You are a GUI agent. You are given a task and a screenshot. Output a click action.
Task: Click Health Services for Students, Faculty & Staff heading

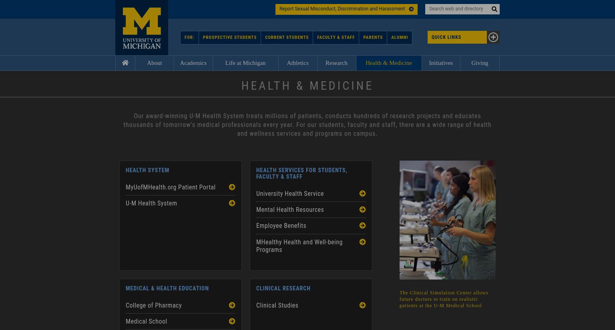tap(301, 173)
